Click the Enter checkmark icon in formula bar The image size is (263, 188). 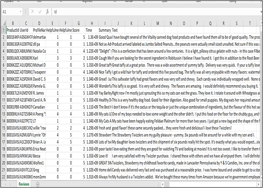(x=40, y=12)
